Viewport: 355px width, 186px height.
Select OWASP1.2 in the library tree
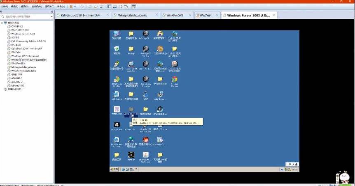pos(17,26)
